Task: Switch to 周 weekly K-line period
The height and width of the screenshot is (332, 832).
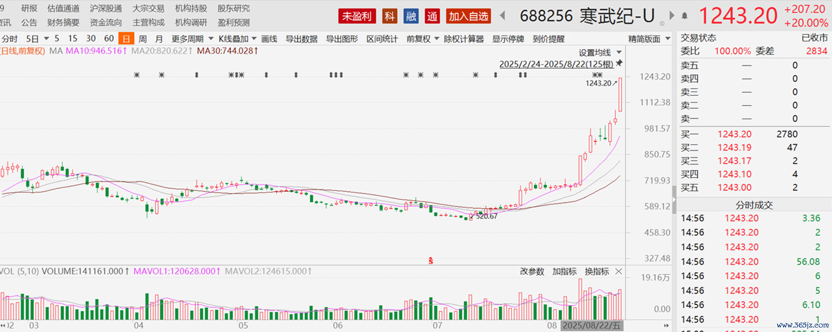Action: (x=143, y=39)
